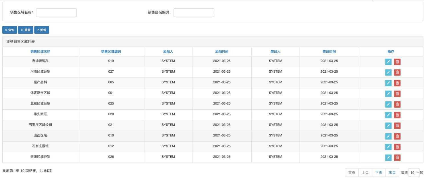The height and width of the screenshot is (182, 424).
Task: Go to 下页 next page
Action: [379, 173]
